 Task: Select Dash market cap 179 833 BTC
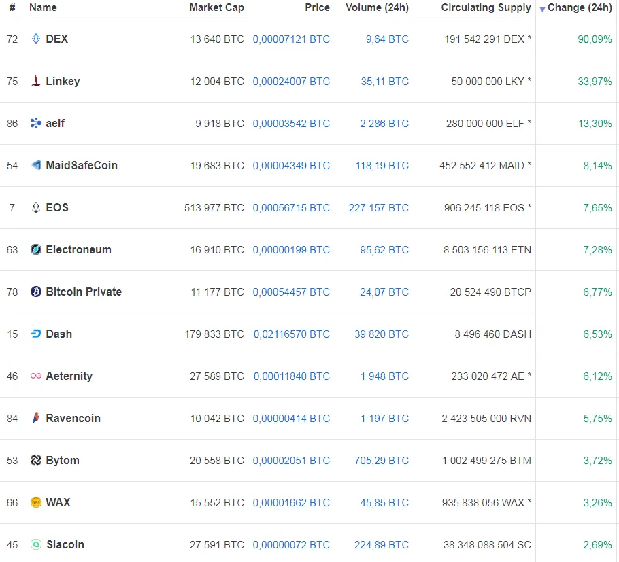click(214, 334)
